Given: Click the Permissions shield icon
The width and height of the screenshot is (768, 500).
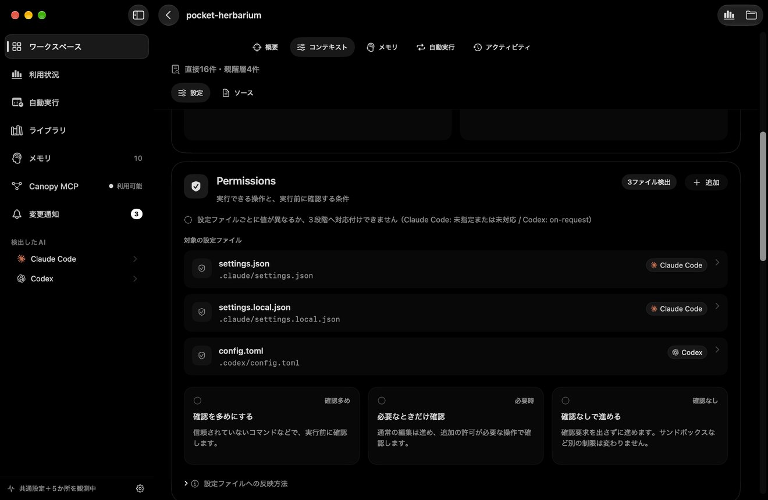Looking at the screenshot, I should tap(196, 186).
